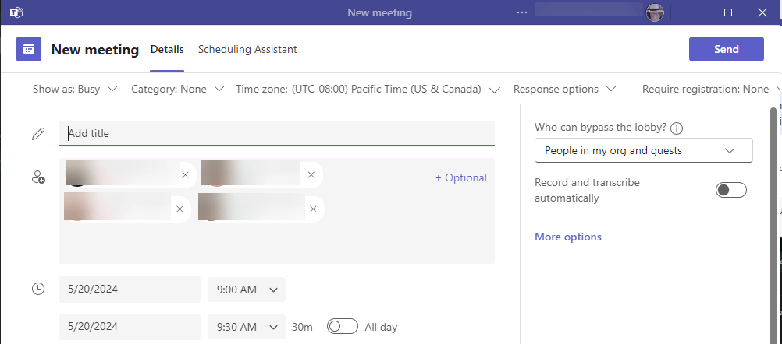Click the Add title input field
The image size is (782, 344).
coord(276,133)
